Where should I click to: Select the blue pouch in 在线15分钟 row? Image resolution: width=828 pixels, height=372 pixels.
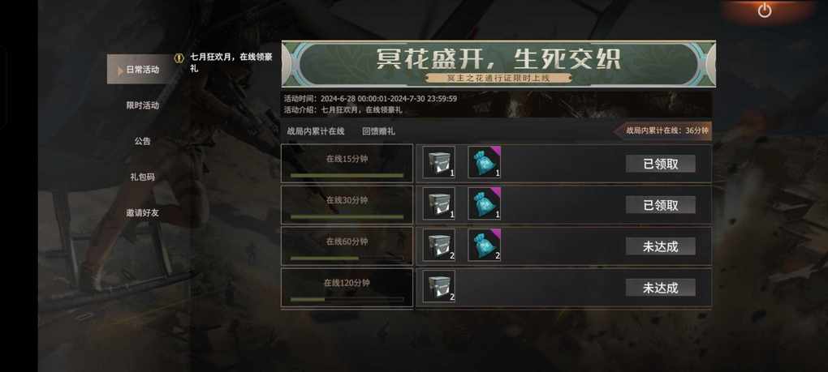[x=485, y=163]
